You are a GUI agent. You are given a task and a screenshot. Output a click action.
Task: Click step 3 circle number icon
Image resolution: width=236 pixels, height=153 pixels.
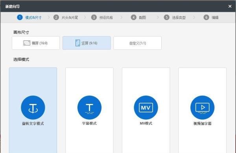coord(94,17)
